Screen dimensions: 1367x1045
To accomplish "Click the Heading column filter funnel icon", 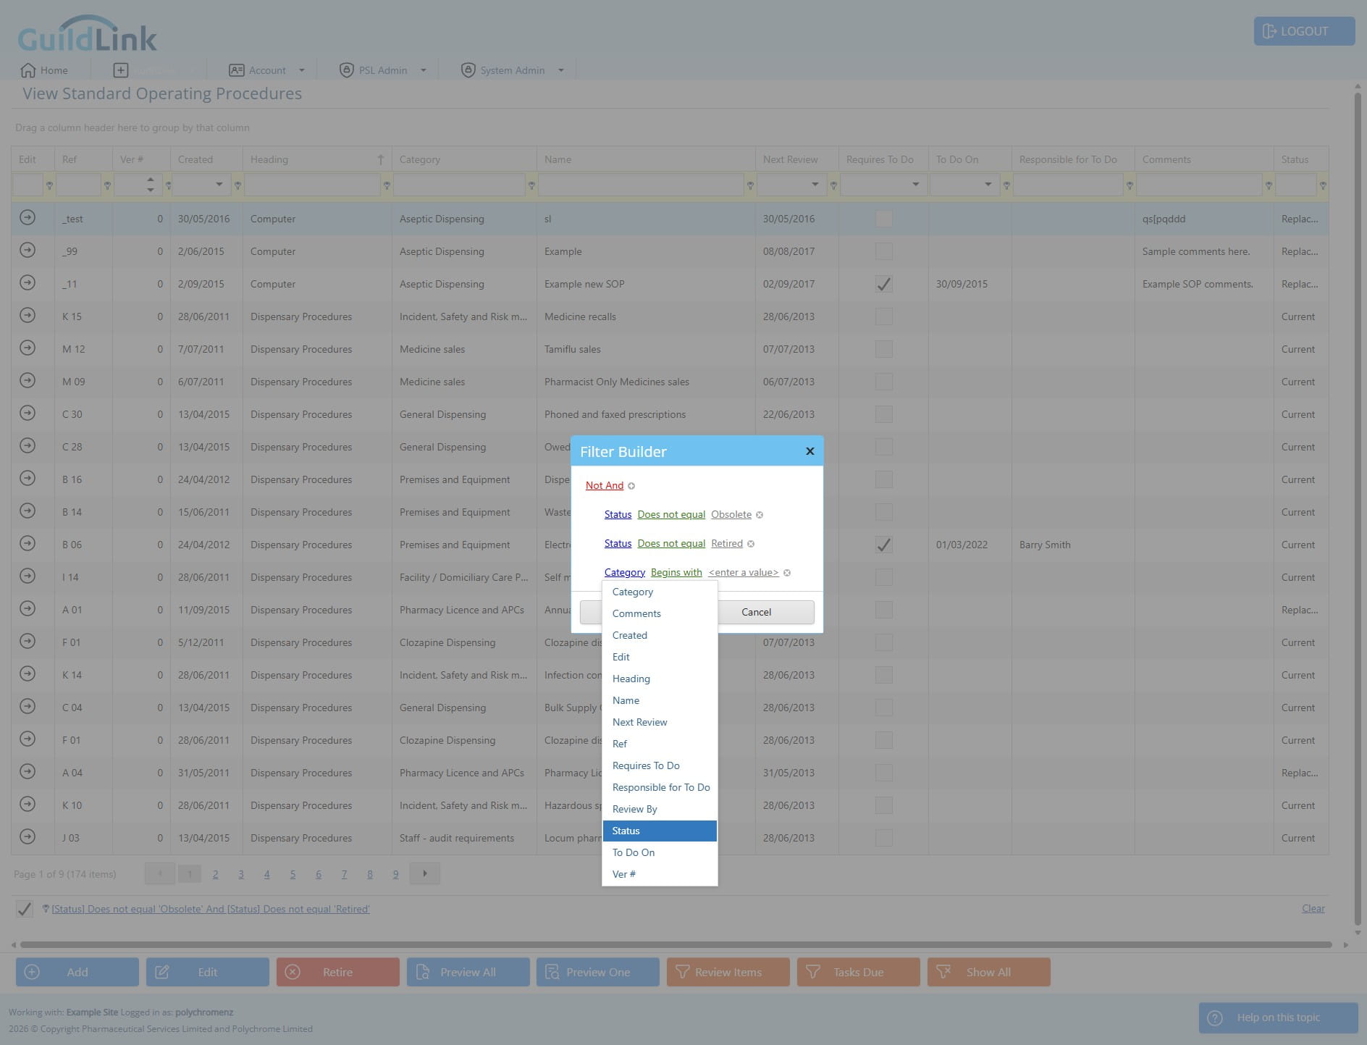I will click(x=387, y=186).
